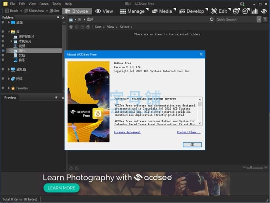Open the Product Chan... link

pyautogui.click(x=189, y=132)
